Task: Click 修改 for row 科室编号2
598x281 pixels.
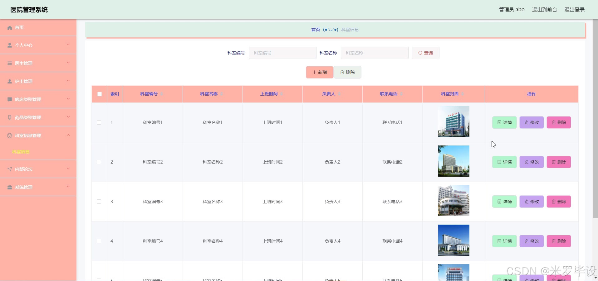Action: (532, 162)
